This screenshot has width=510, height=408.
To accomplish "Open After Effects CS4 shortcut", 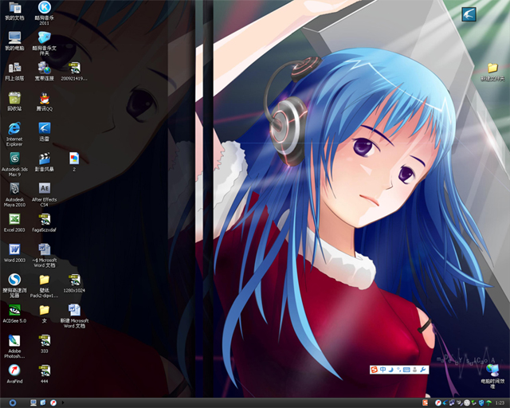I will coord(45,194).
